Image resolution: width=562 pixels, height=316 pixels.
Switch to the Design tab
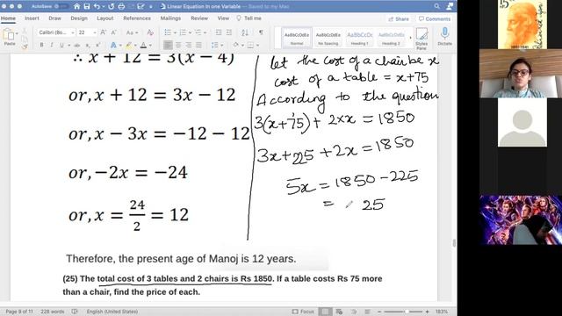(79, 18)
